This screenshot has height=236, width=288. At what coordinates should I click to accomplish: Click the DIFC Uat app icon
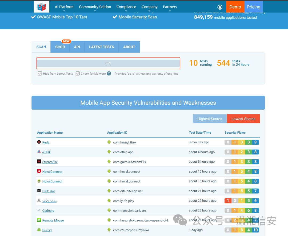[39, 191]
